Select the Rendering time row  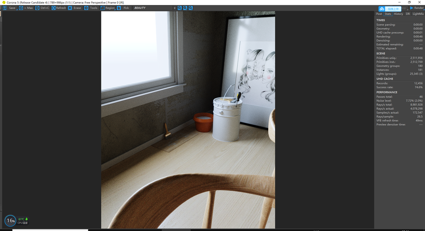[x=399, y=36]
